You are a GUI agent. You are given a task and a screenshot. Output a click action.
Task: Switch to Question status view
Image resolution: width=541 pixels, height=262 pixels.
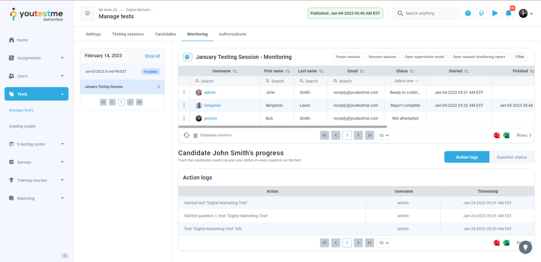click(511, 157)
